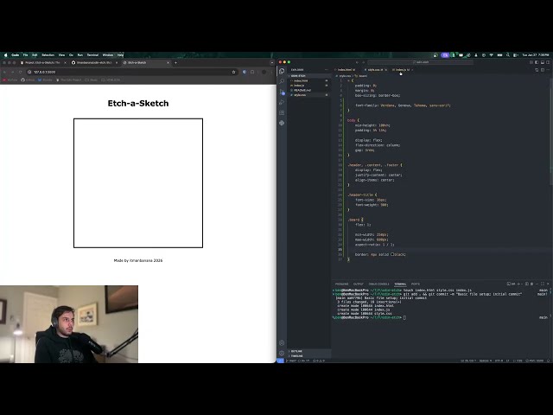Viewport: 553px width, 415px height.
Task: Open the editor more actions ellipsis
Action: click(x=548, y=70)
